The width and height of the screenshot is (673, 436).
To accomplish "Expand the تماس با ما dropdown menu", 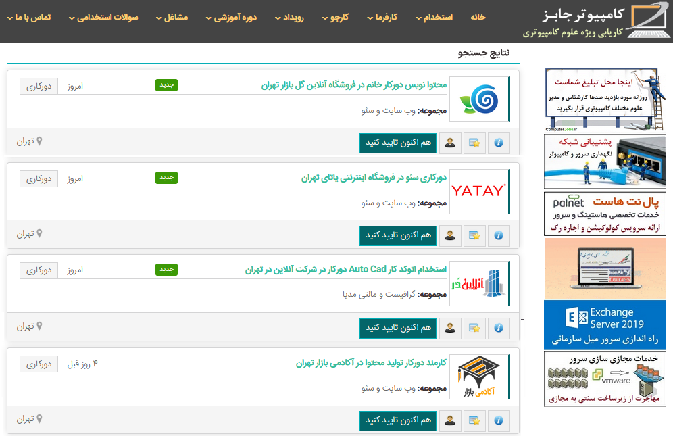I will click(x=29, y=17).
